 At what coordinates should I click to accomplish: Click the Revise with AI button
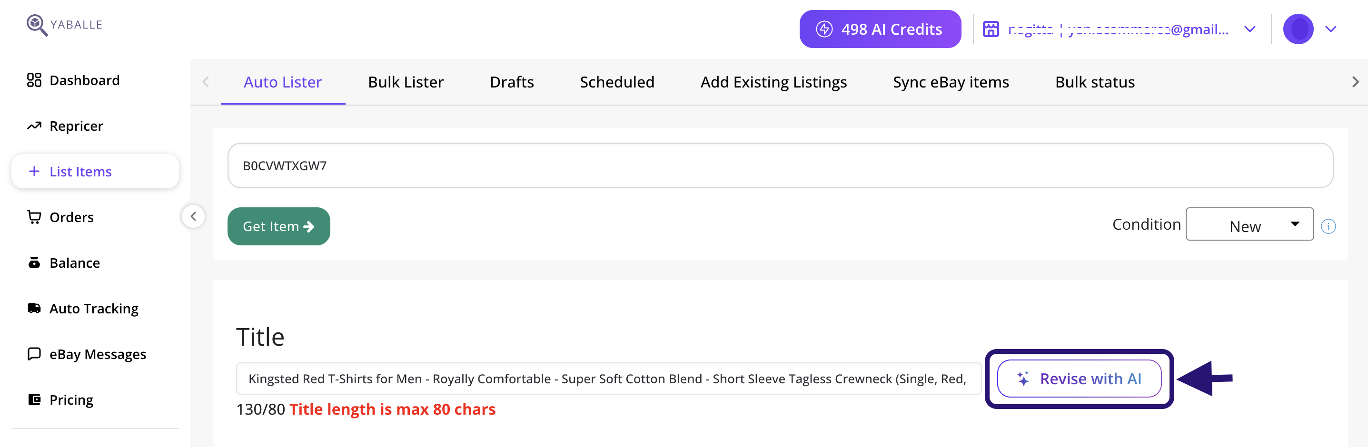click(x=1079, y=379)
